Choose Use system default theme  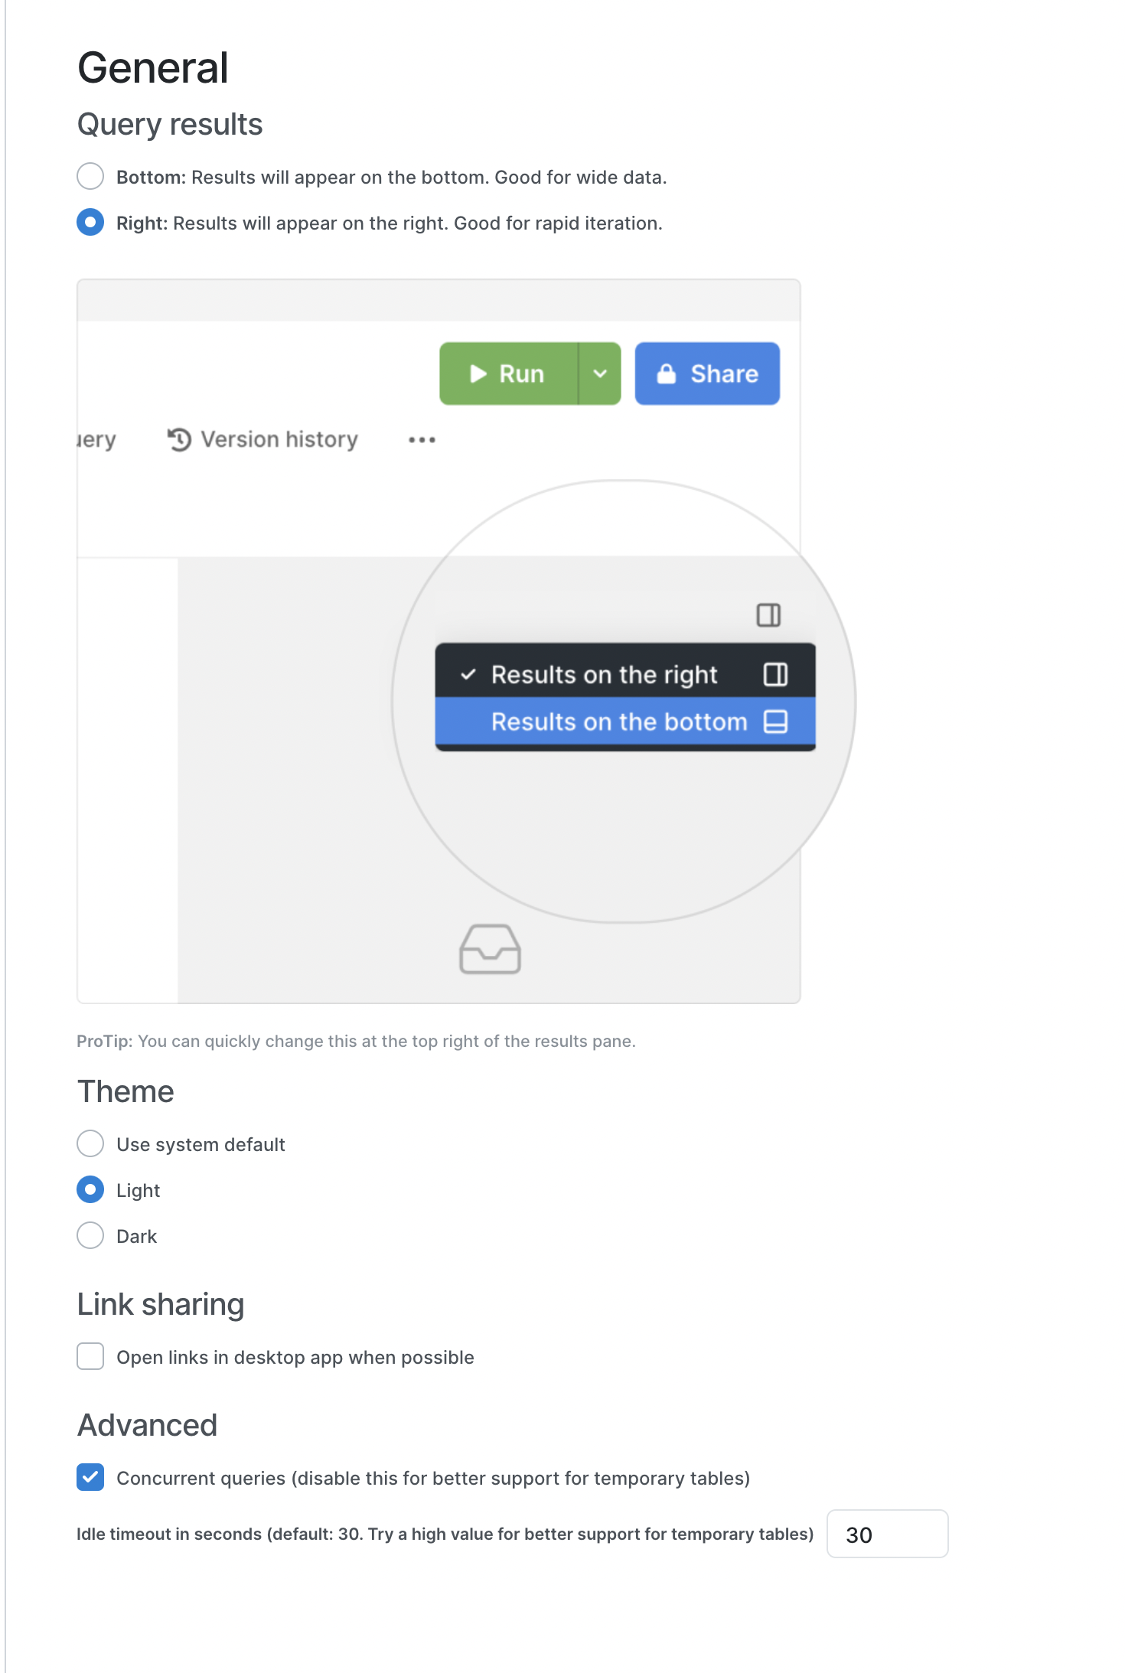90,1143
